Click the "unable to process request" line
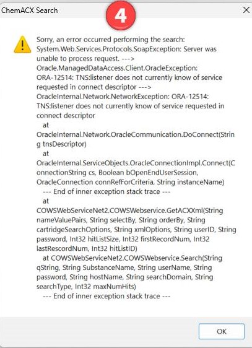 85,59
